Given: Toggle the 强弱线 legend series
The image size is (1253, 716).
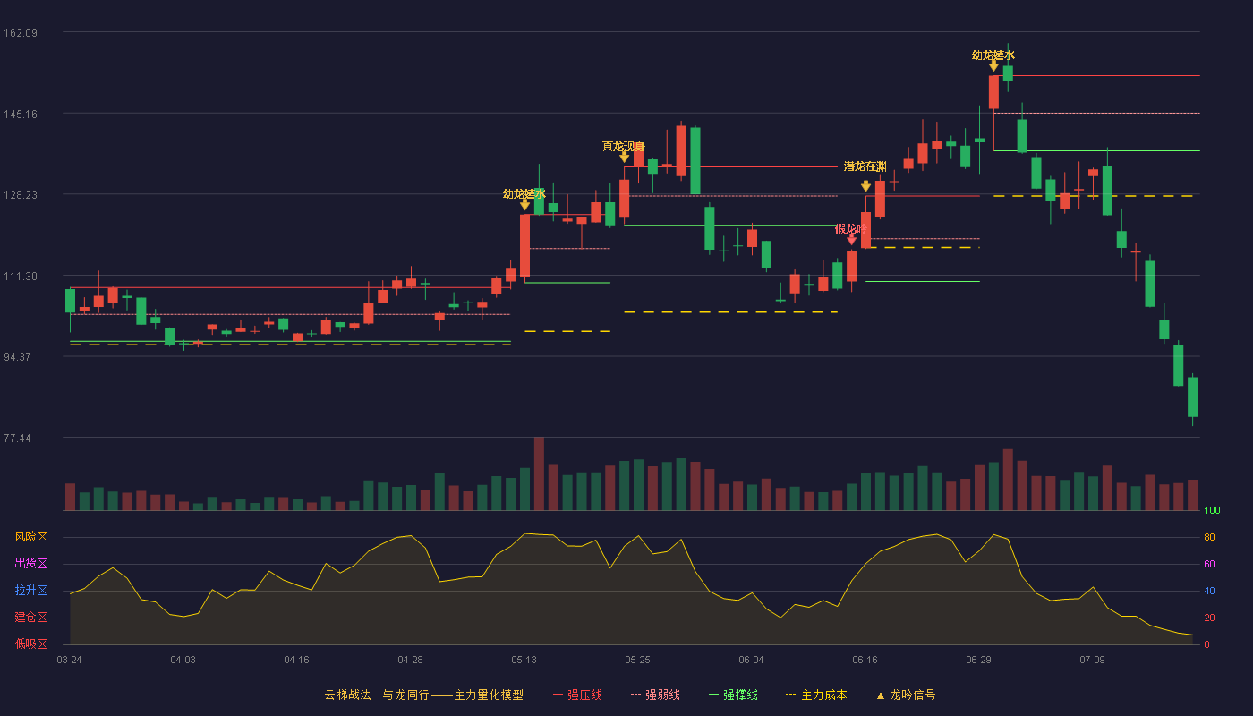Looking at the screenshot, I should 655,695.
